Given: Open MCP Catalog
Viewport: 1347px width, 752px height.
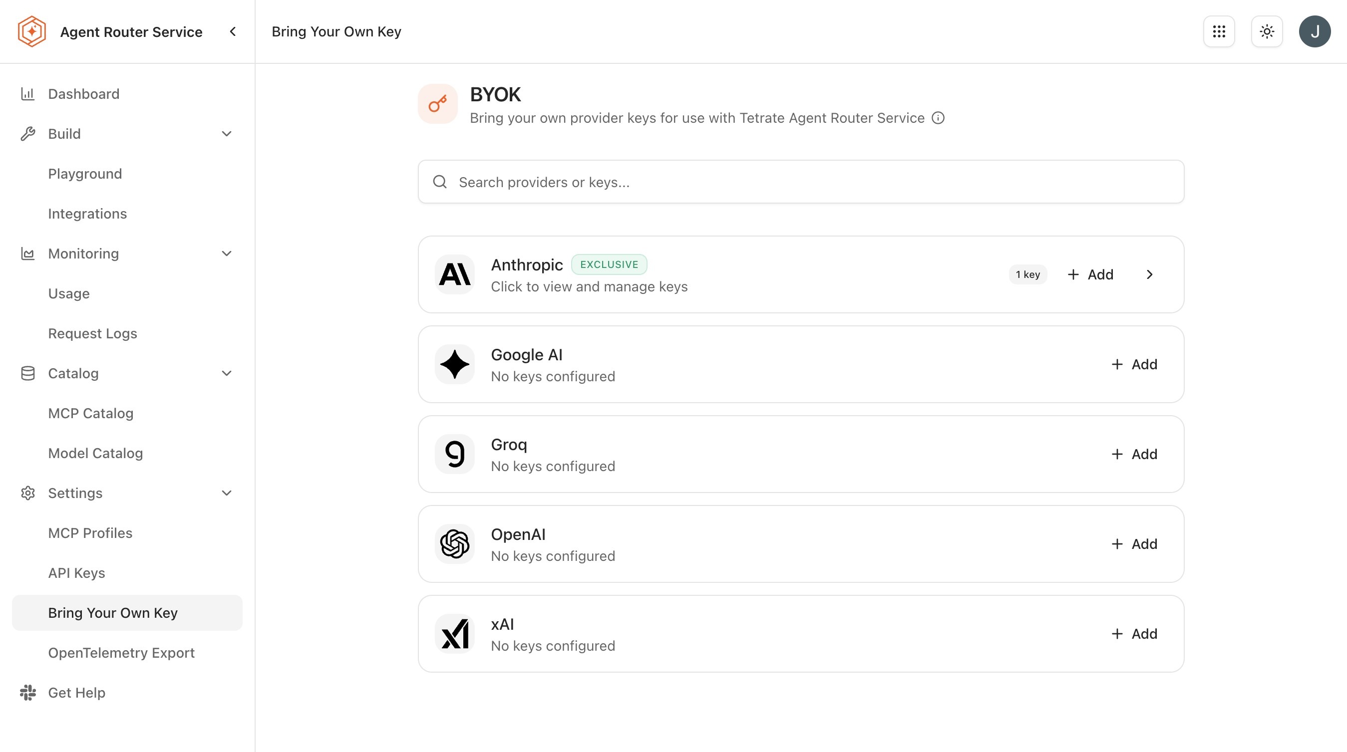Looking at the screenshot, I should tap(127, 413).
